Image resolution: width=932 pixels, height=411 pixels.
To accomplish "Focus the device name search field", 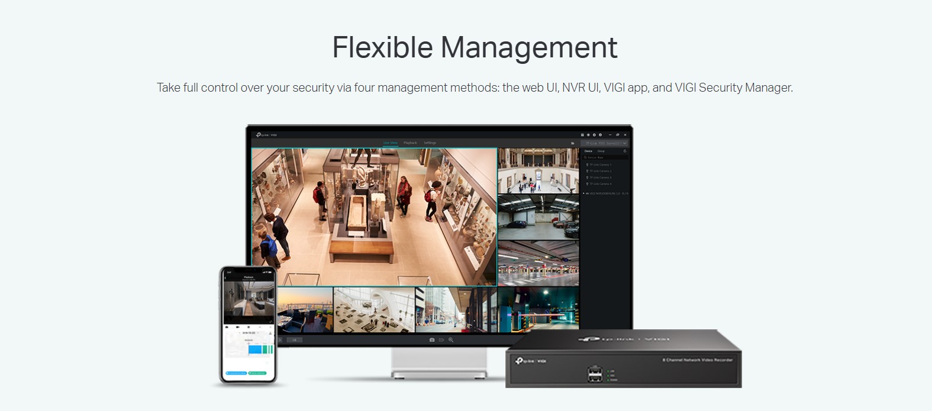I will (605, 157).
